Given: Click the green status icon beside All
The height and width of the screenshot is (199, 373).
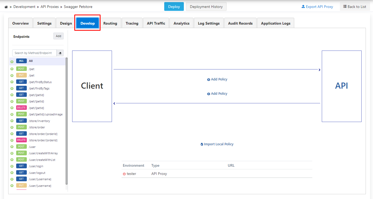Looking at the screenshot, I should [12, 62].
